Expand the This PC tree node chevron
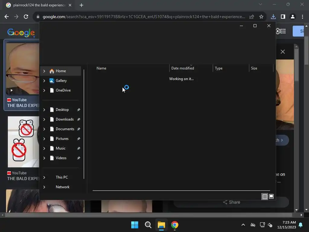Viewport: 309px width, 232px height. point(44,177)
